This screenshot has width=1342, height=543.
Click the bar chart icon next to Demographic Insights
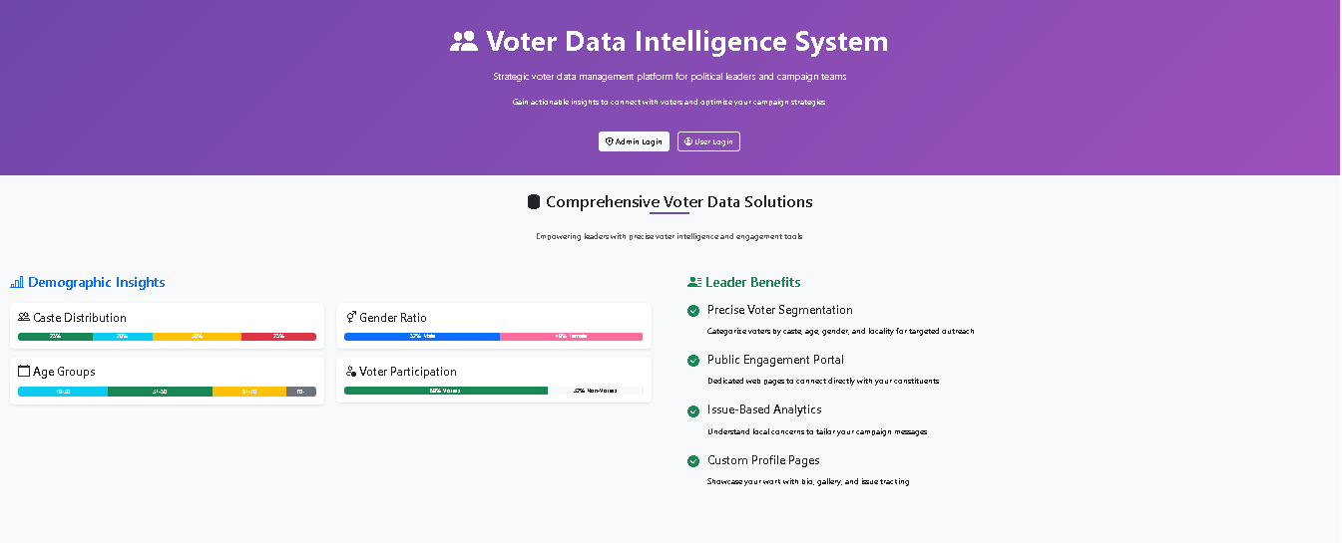click(17, 283)
